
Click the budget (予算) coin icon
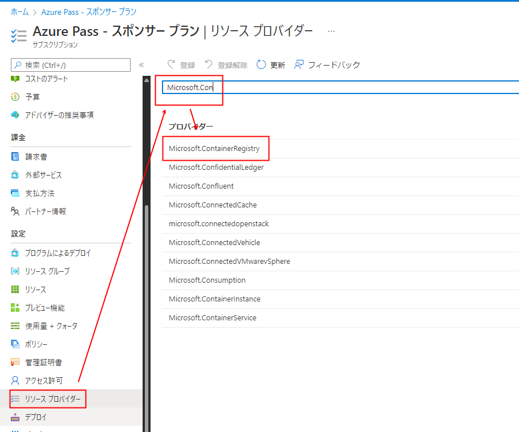point(15,96)
